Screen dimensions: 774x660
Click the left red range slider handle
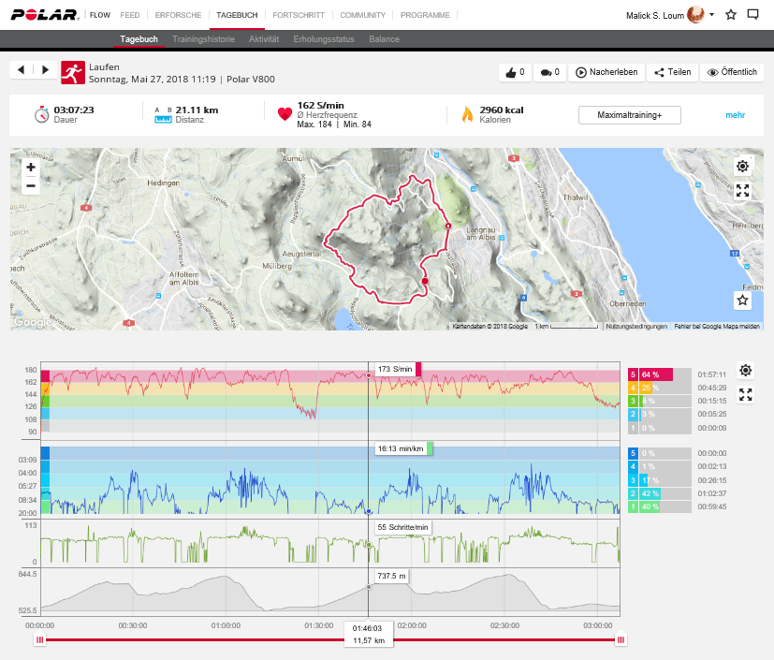pyautogui.click(x=39, y=639)
